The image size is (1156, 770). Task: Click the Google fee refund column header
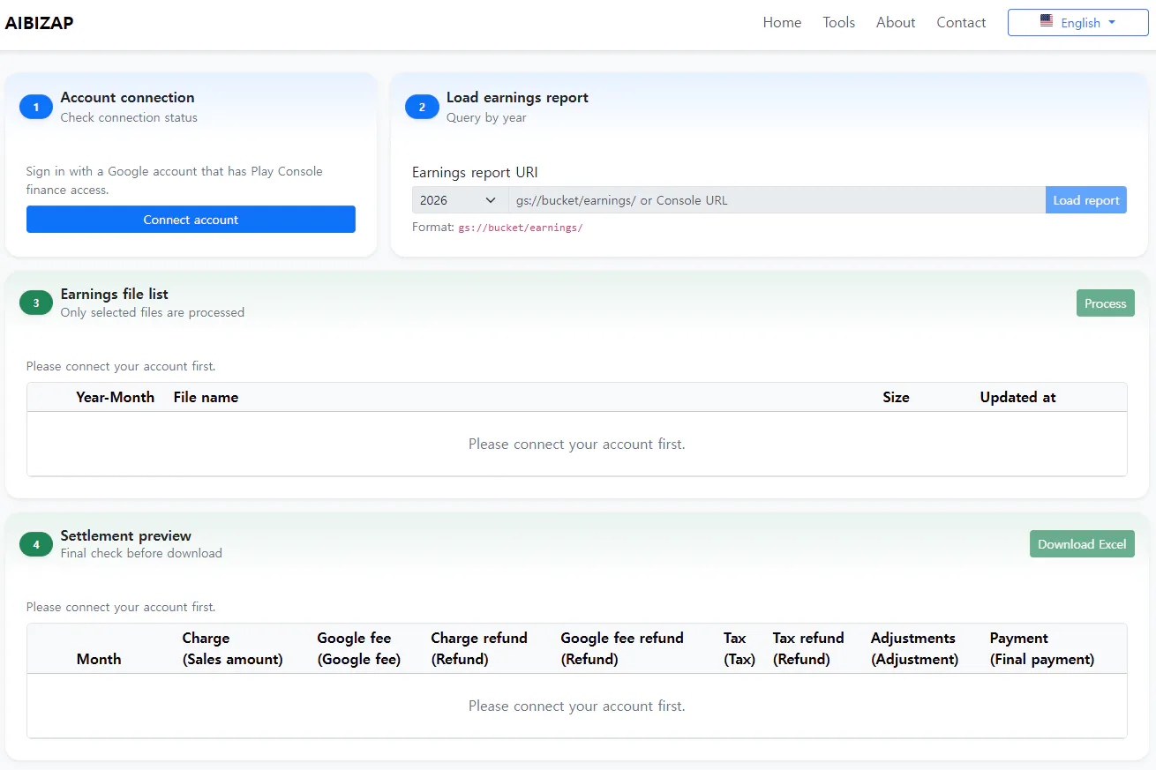(622, 648)
